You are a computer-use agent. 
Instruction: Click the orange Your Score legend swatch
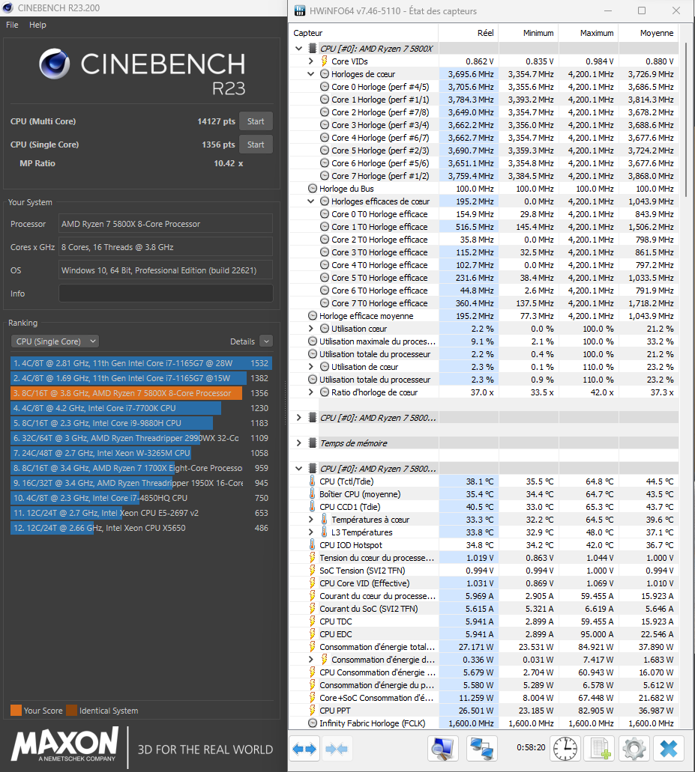[x=16, y=711]
